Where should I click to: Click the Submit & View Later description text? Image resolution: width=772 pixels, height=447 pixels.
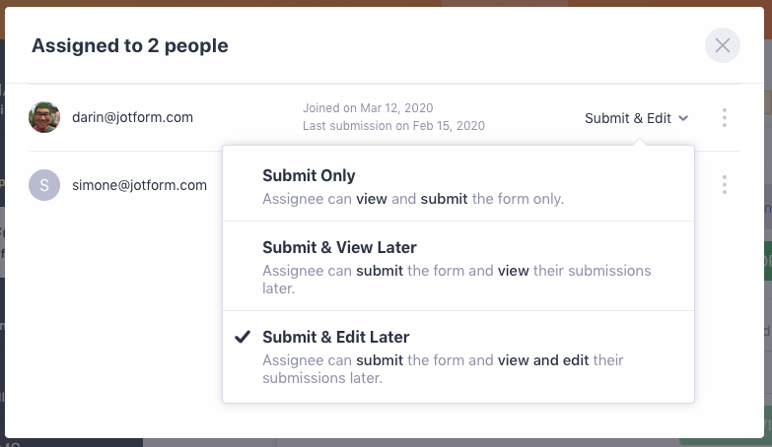[x=456, y=279]
